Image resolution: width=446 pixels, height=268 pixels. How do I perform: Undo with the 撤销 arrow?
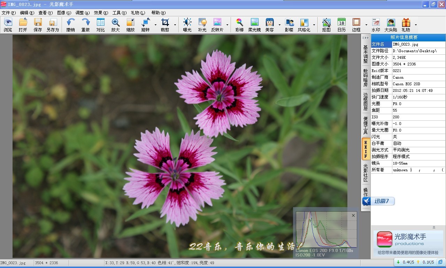coord(71,25)
